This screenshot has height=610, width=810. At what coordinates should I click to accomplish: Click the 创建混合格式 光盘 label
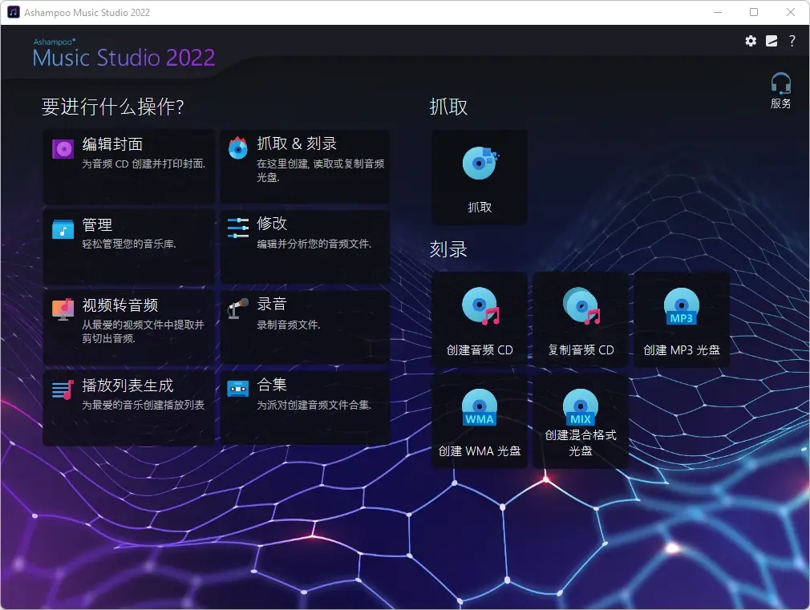[x=581, y=442]
